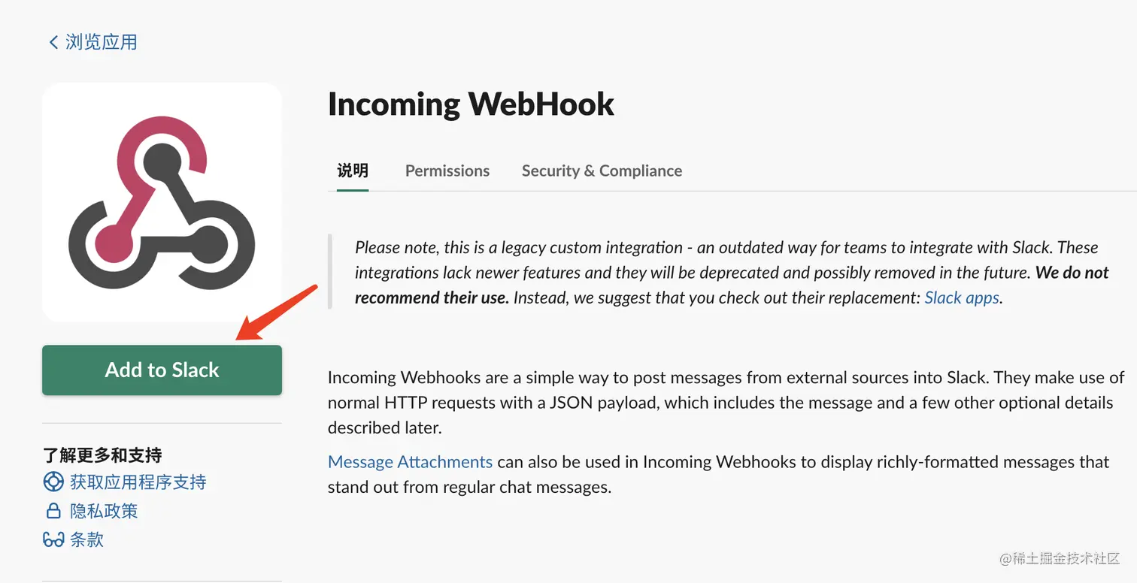Switch to the Permissions tab
Viewport: 1137px width, 583px height.
(447, 171)
